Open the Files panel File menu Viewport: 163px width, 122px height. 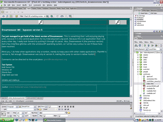[136, 42]
